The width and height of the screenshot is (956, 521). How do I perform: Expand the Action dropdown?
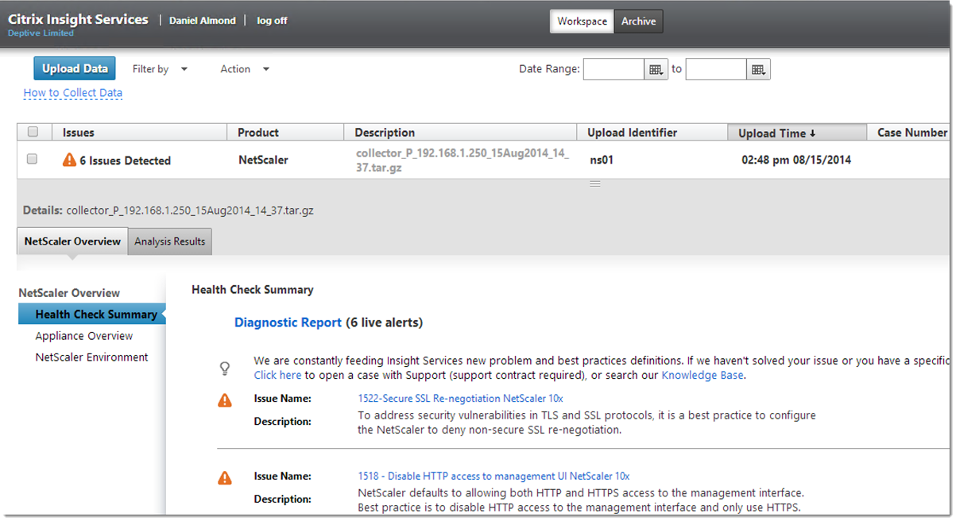245,69
